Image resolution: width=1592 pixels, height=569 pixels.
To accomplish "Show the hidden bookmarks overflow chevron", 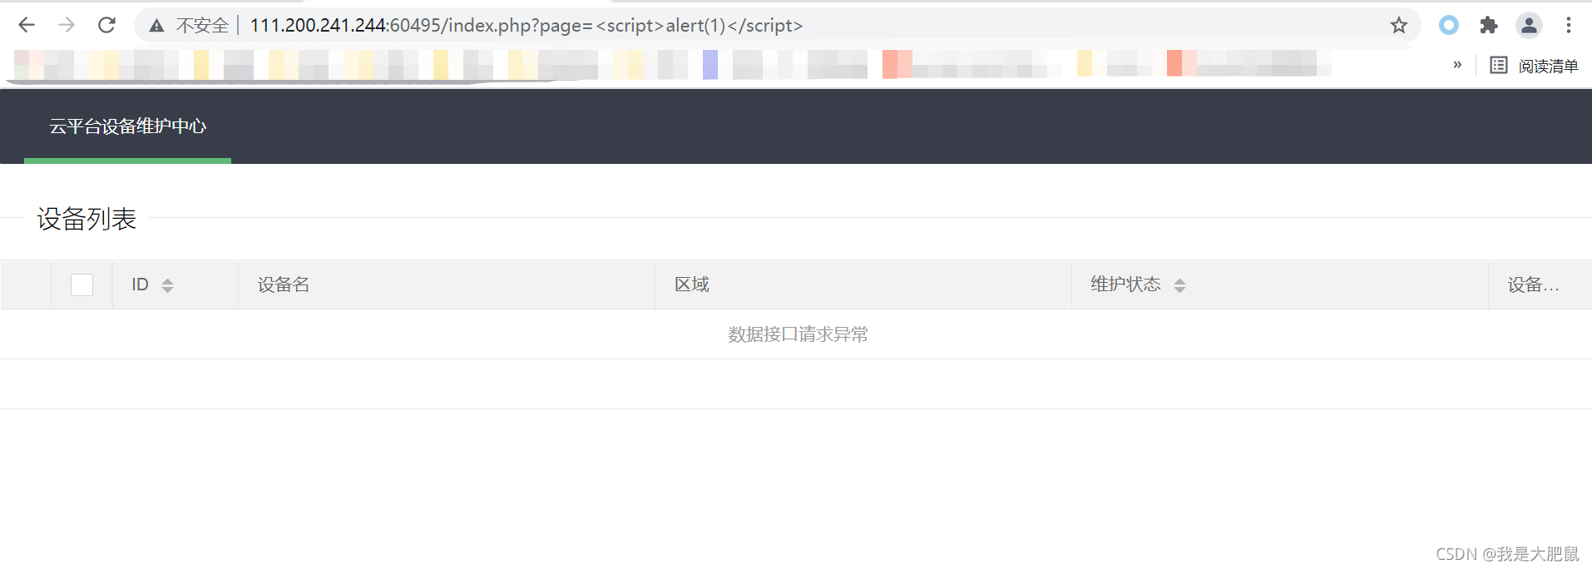I will click(x=1457, y=65).
